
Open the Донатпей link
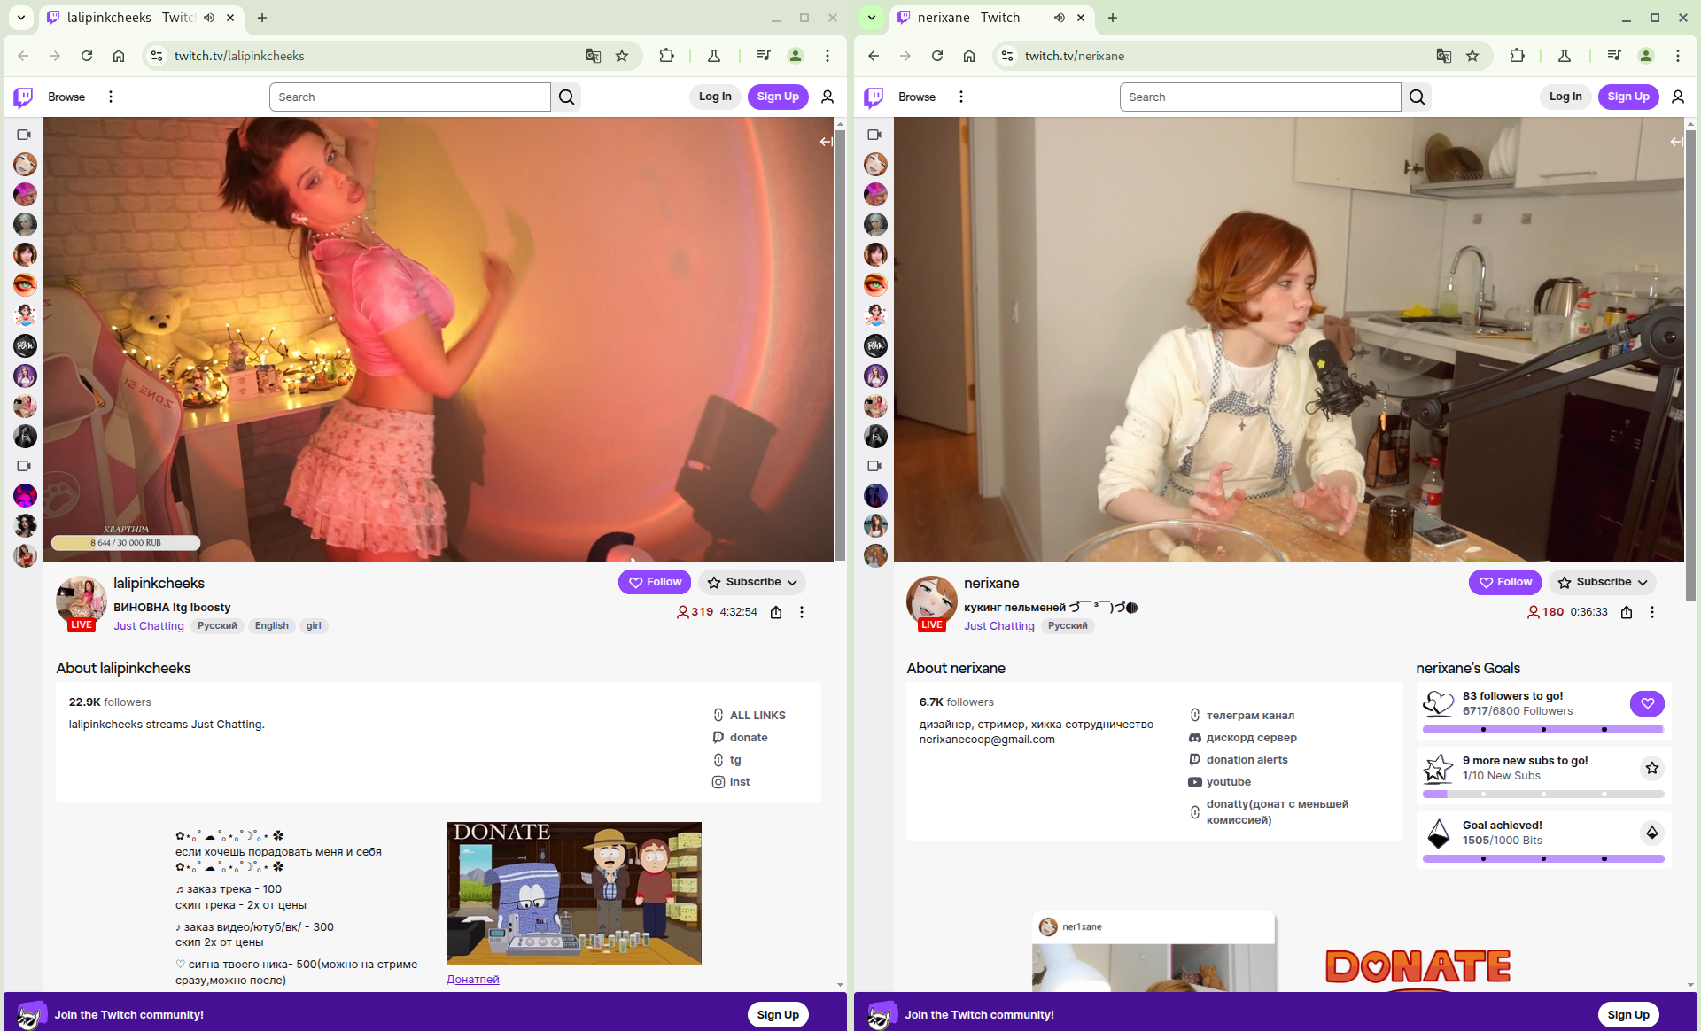(473, 979)
